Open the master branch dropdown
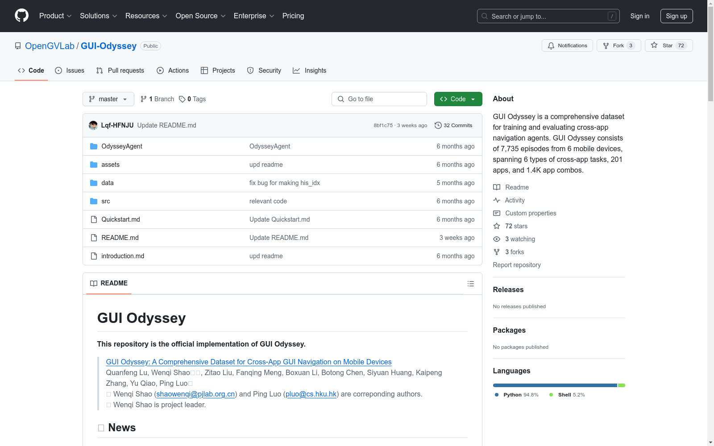This screenshot has width=714, height=446. 108,99
